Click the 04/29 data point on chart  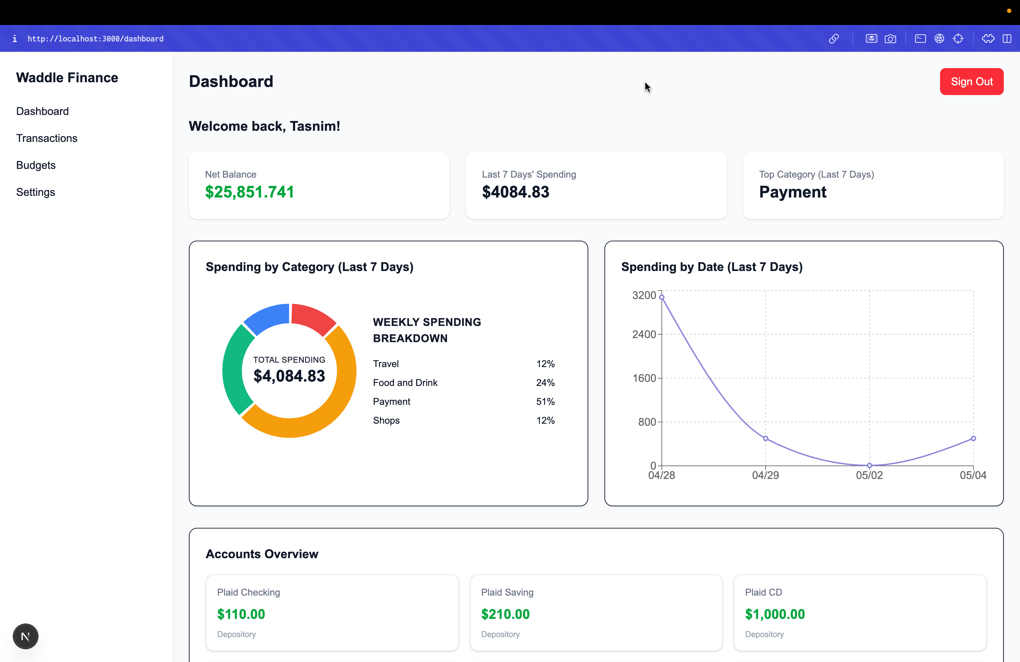(765, 439)
